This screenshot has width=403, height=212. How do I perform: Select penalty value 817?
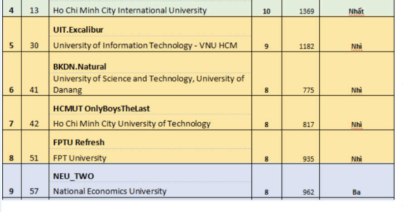click(x=308, y=124)
